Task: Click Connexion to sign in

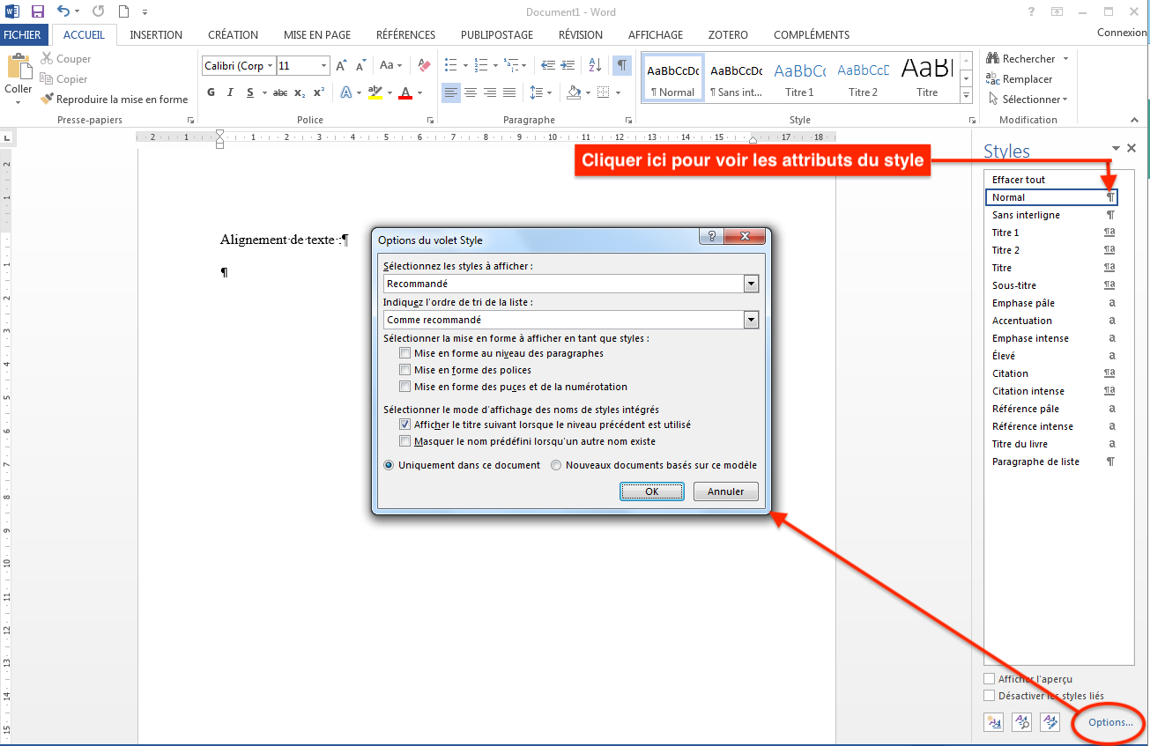Action: [1122, 33]
